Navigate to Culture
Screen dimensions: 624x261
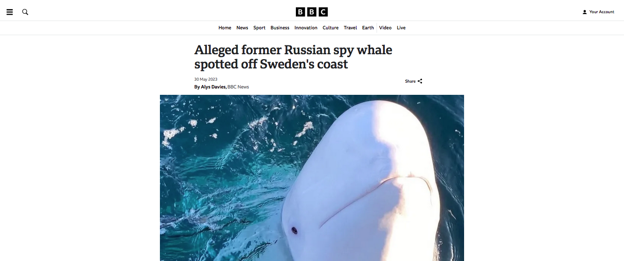coord(331,28)
